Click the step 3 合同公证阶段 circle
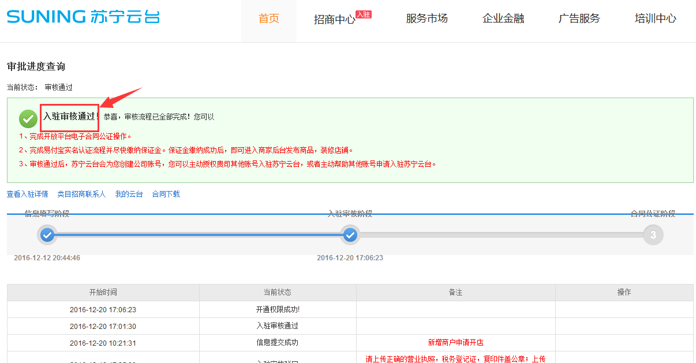This screenshot has height=363, width=696. (x=653, y=235)
